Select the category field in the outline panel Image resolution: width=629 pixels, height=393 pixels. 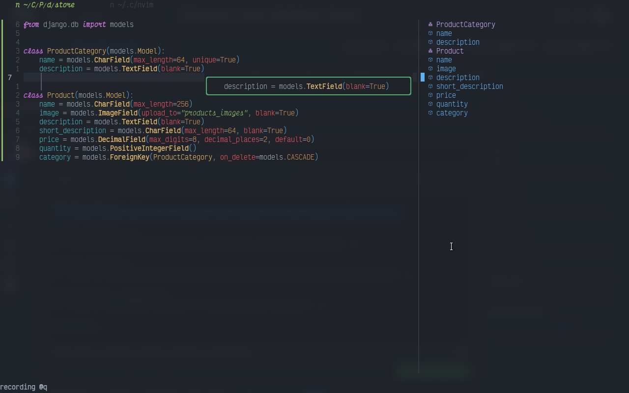(x=452, y=112)
